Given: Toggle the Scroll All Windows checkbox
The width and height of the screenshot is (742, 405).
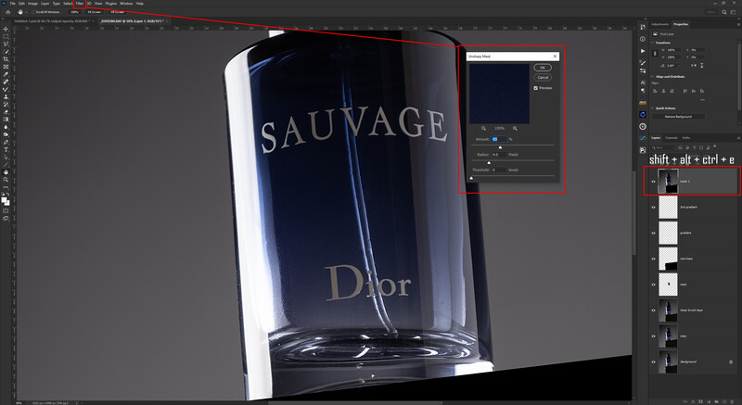Looking at the screenshot, I should [33, 12].
